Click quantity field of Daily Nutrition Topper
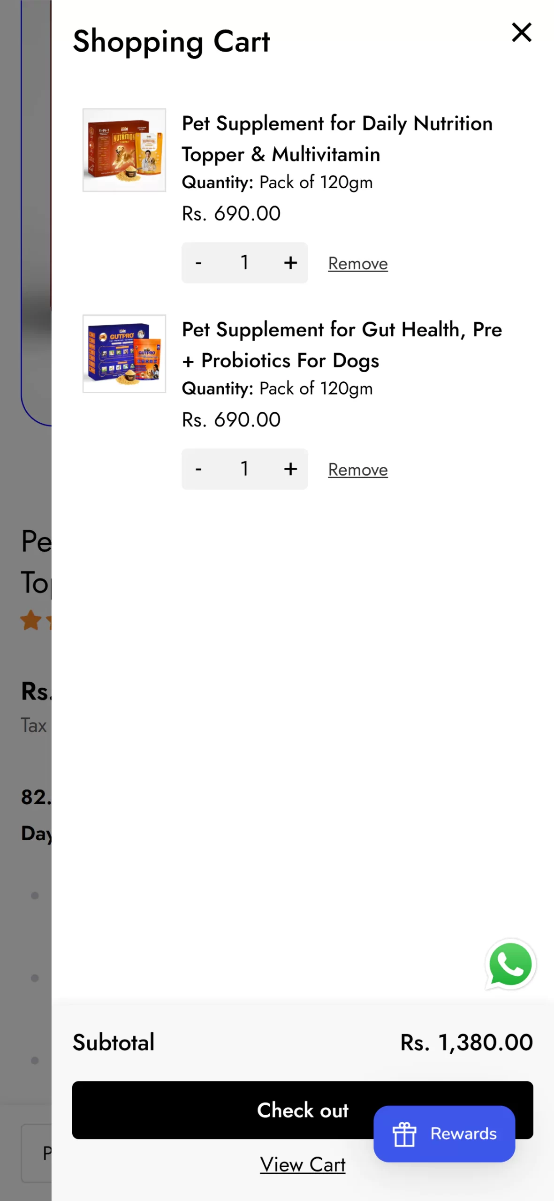This screenshot has height=1201, width=554. 244,263
